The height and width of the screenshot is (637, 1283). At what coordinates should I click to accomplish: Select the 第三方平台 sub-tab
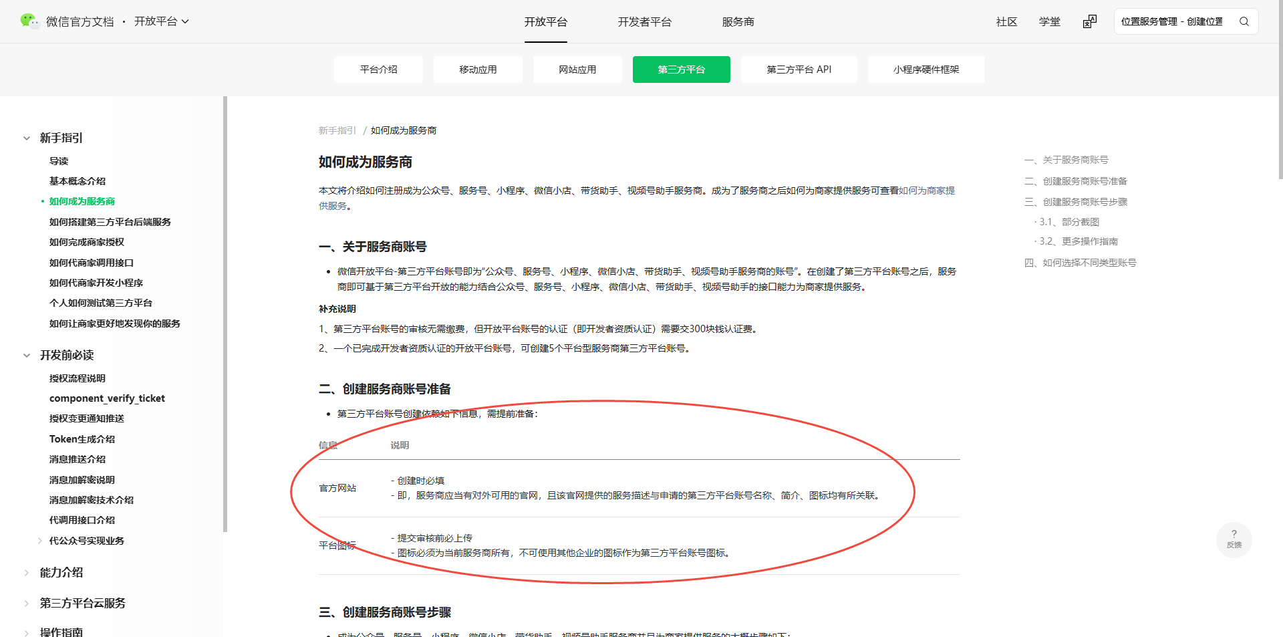point(681,70)
